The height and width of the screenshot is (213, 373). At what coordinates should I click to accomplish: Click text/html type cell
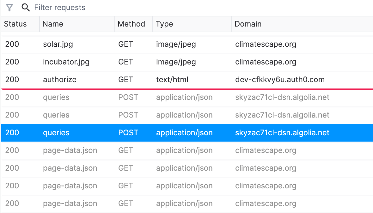click(x=172, y=80)
